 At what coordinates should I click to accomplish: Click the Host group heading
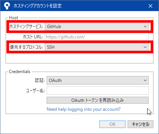pyautogui.click(x=14, y=18)
